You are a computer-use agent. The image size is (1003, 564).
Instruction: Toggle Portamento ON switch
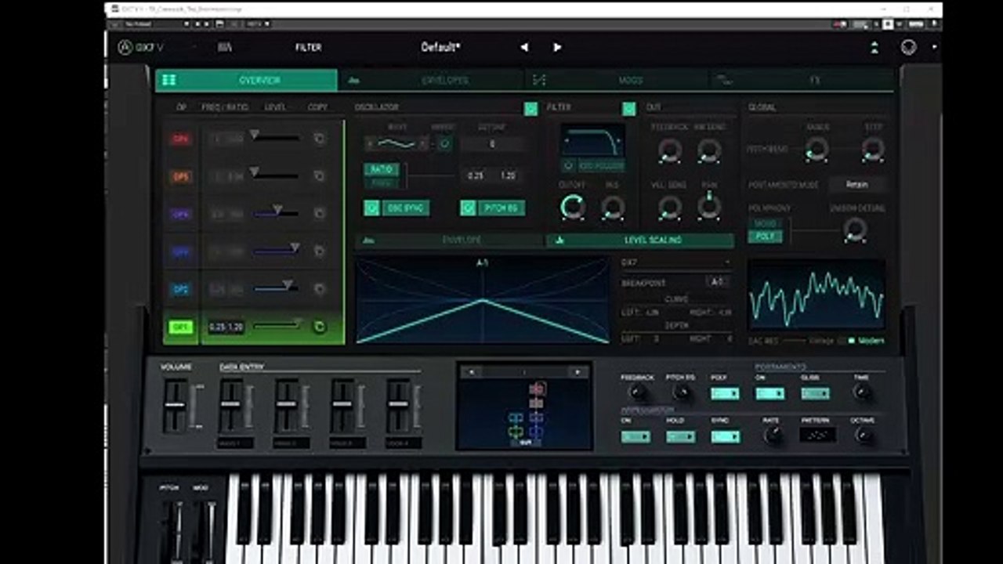pos(769,393)
